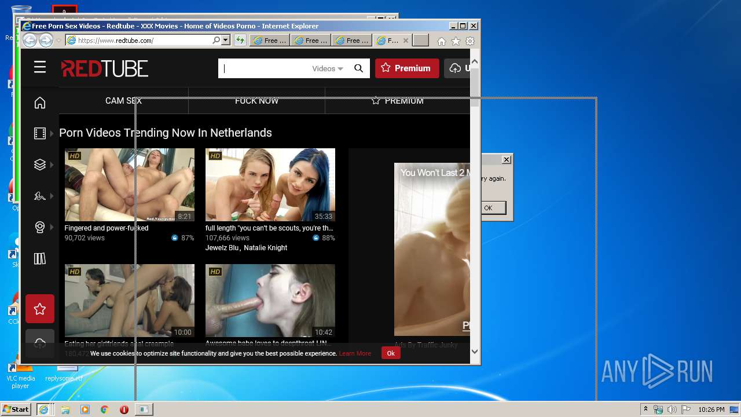Open Internet Explorer Home icon
The height and width of the screenshot is (417, 741).
point(442,41)
